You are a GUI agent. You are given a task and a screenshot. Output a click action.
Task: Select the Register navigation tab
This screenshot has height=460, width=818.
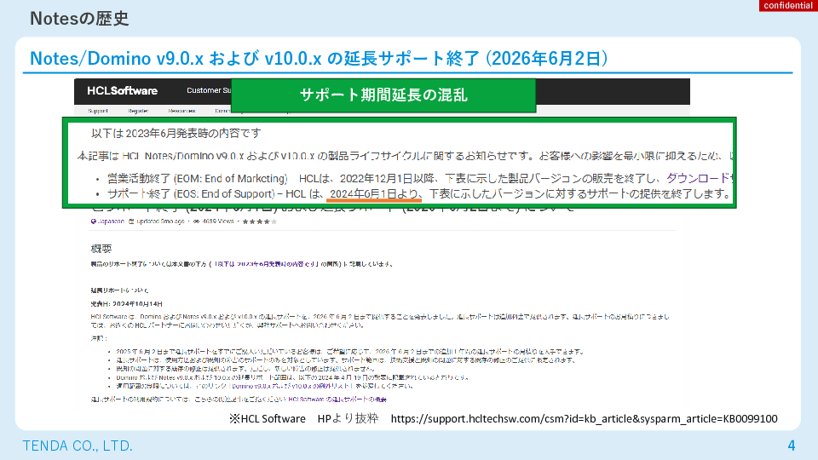[138, 111]
